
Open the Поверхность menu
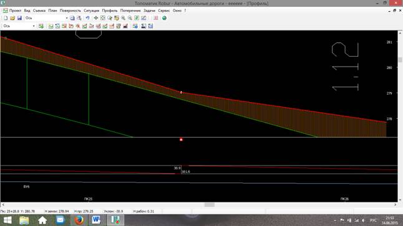70,11
